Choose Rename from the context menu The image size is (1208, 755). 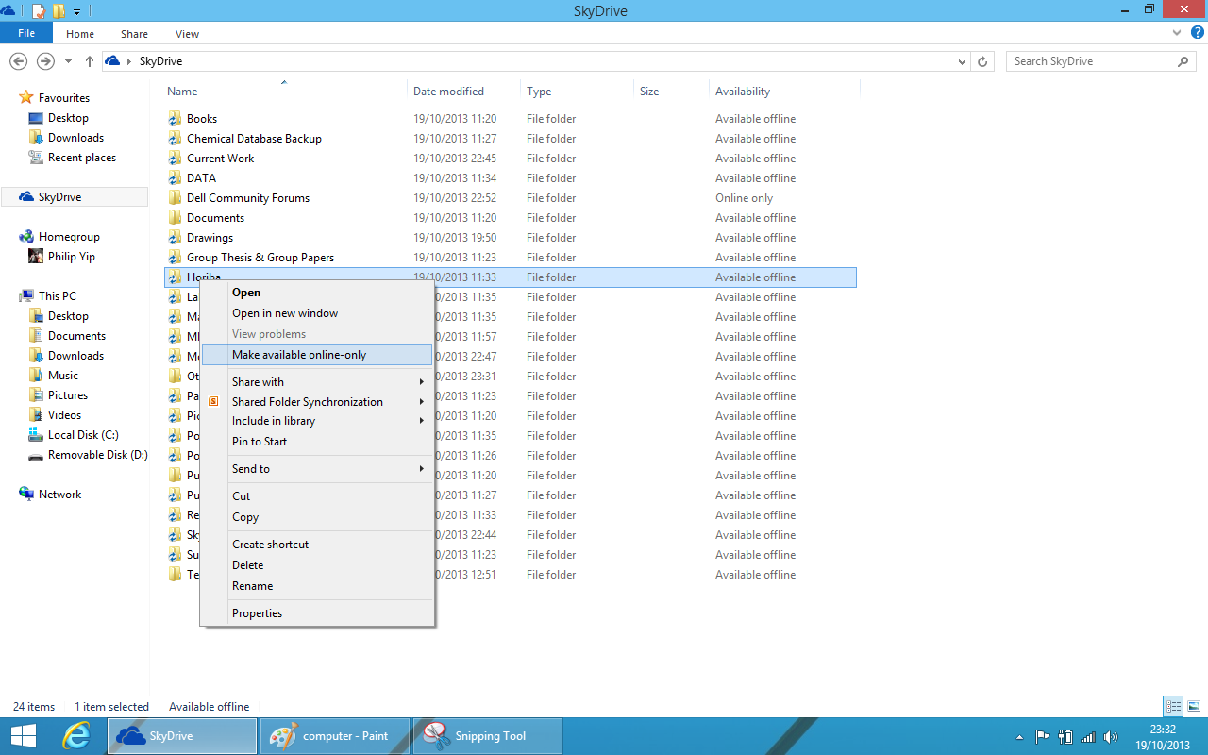[317, 586]
